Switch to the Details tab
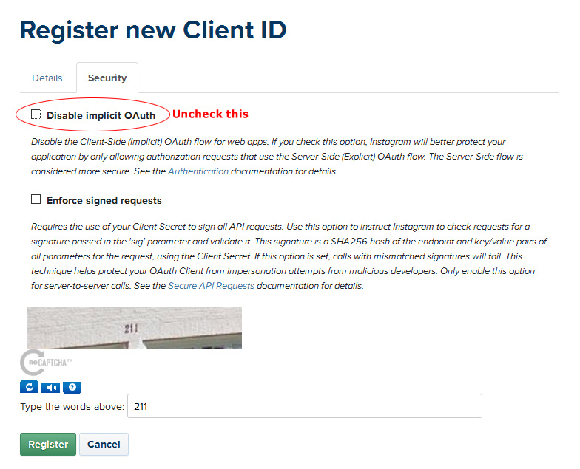580x469 pixels. (x=47, y=78)
